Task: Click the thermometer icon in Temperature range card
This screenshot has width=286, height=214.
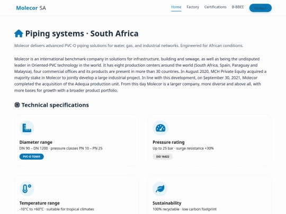Action: tap(27, 189)
